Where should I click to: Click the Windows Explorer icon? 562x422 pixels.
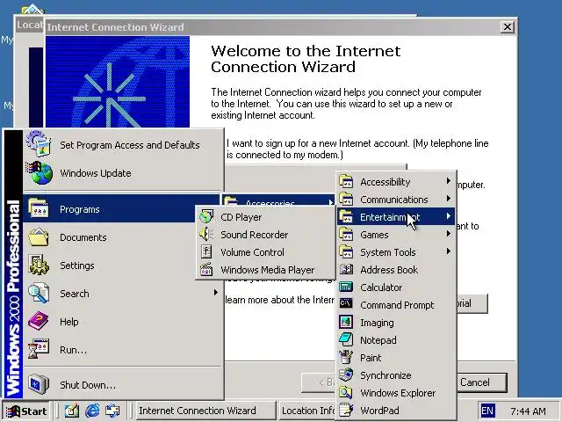[x=346, y=392]
